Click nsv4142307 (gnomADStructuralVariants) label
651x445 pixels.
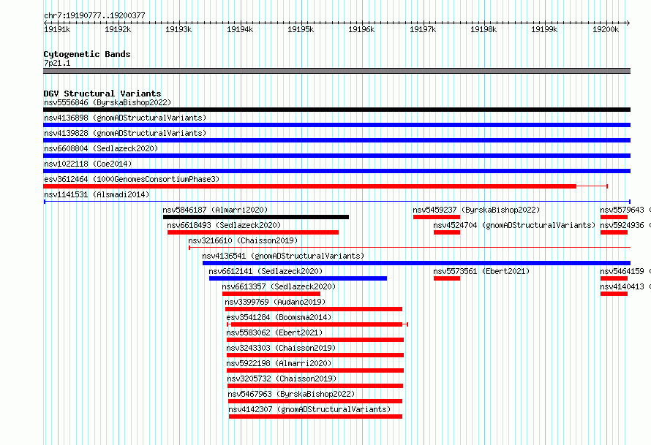[309, 409]
